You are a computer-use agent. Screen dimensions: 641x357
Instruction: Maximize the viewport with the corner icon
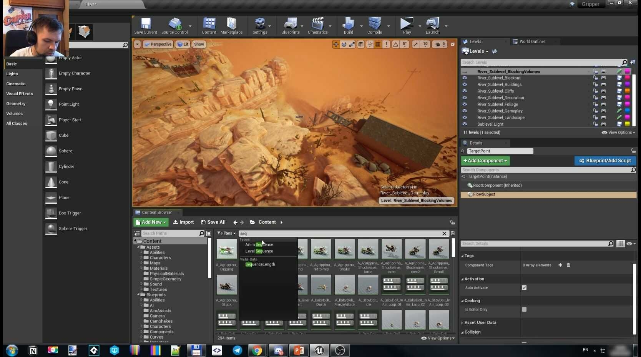[453, 45]
